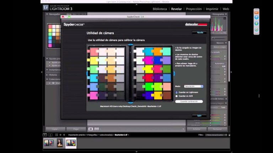Open Filtros desactivados filter dropdown

tap(216, 135)
